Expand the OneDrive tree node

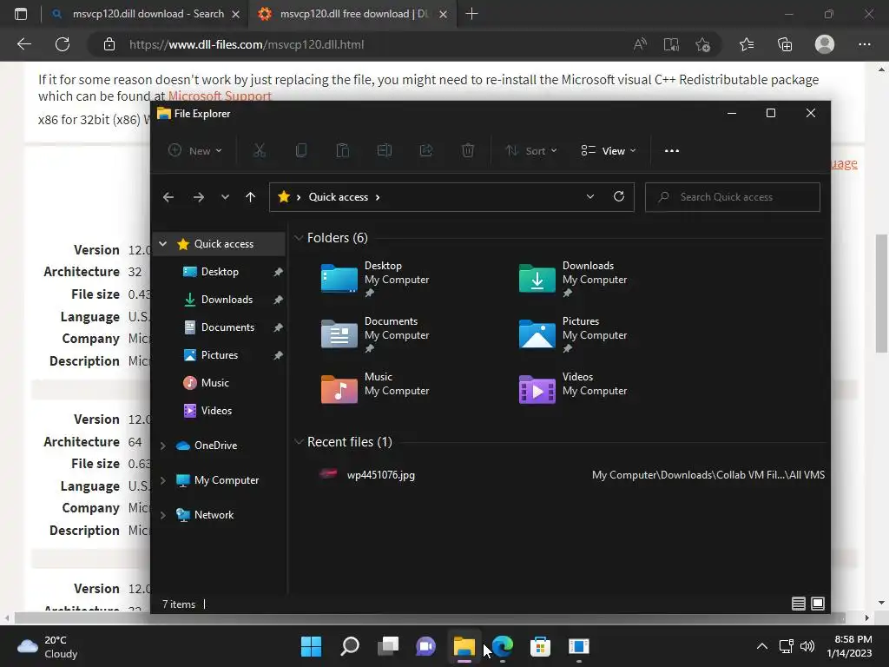tap(162, 446)
